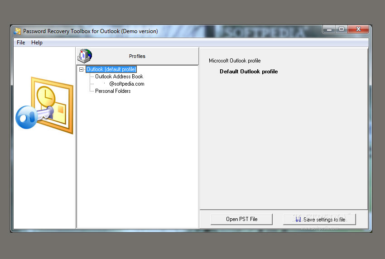Maximize the Password Recovery Toolbox window
Screen dimensions: 385x259
(342, 29)
